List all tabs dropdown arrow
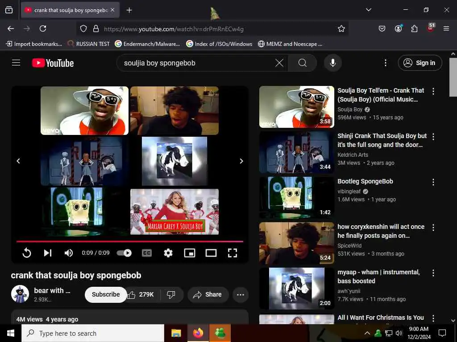The image size is (457, 342). (x=368, y=10)
